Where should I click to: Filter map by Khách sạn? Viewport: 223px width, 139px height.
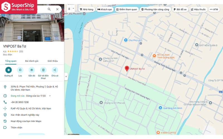(105, 9)
